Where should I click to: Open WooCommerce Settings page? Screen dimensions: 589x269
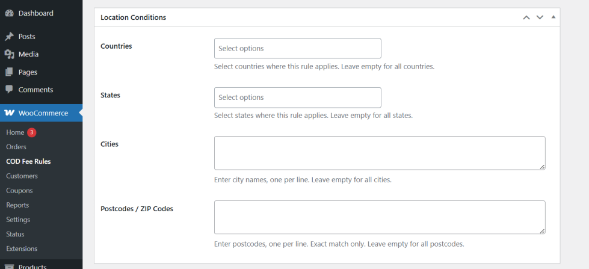[x=18, y=220]
